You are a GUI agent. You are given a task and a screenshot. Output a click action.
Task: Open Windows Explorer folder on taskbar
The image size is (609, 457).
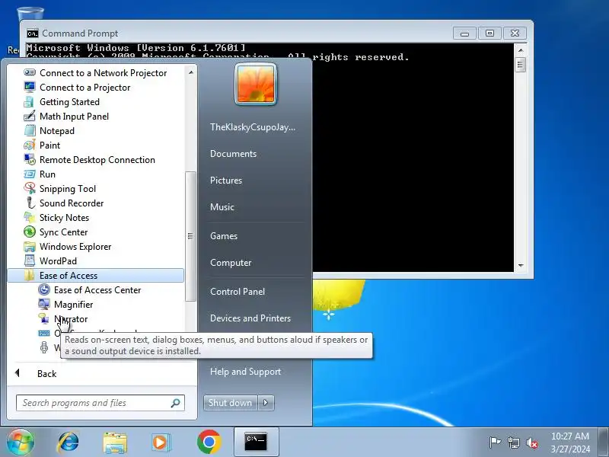(x=115, y=443)
